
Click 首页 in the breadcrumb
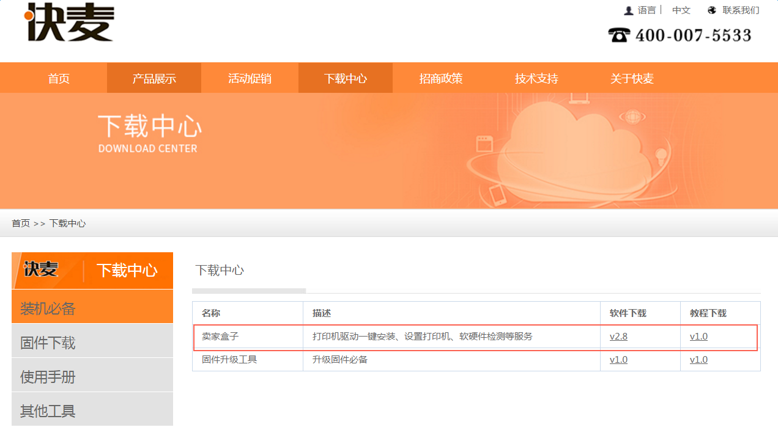pos(21,224)
